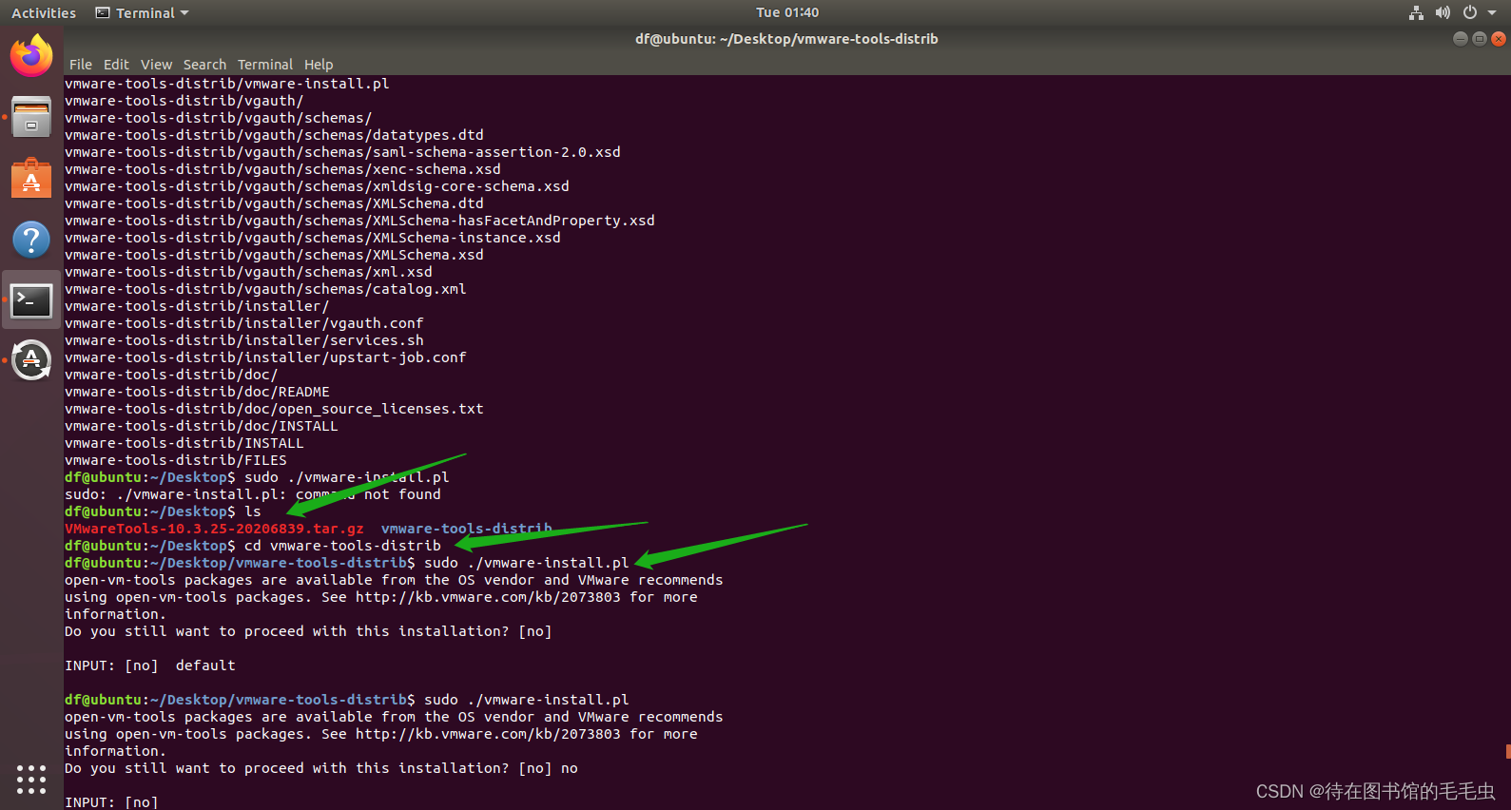Open the Help dock icon

coord(31,239)
